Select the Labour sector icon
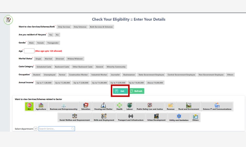 pos(130,106)
